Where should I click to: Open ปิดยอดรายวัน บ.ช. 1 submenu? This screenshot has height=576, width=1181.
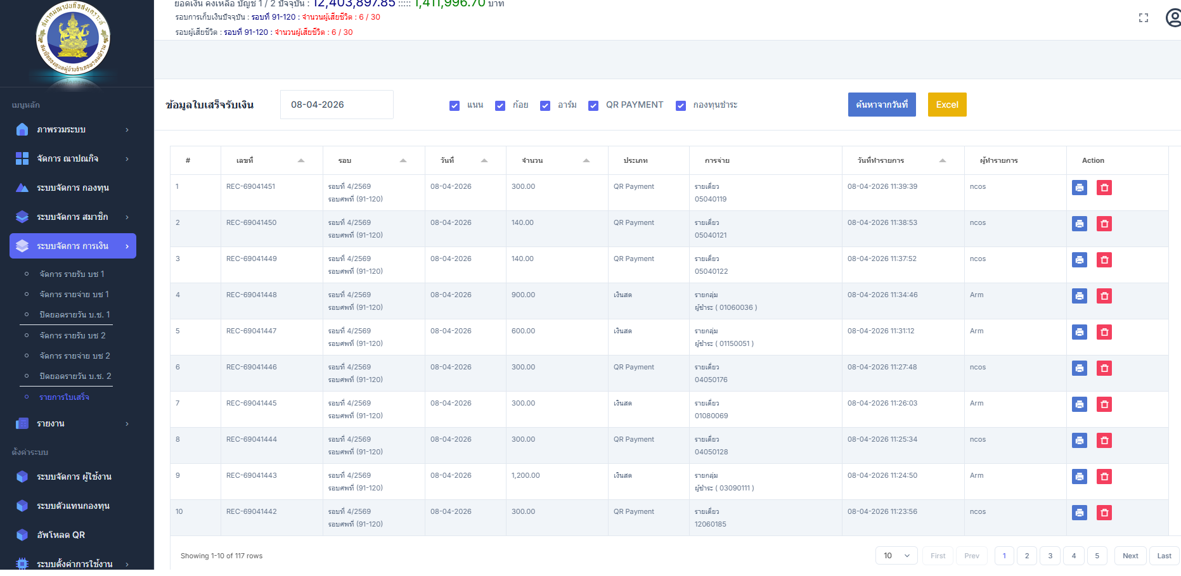(x=75, y=314)
